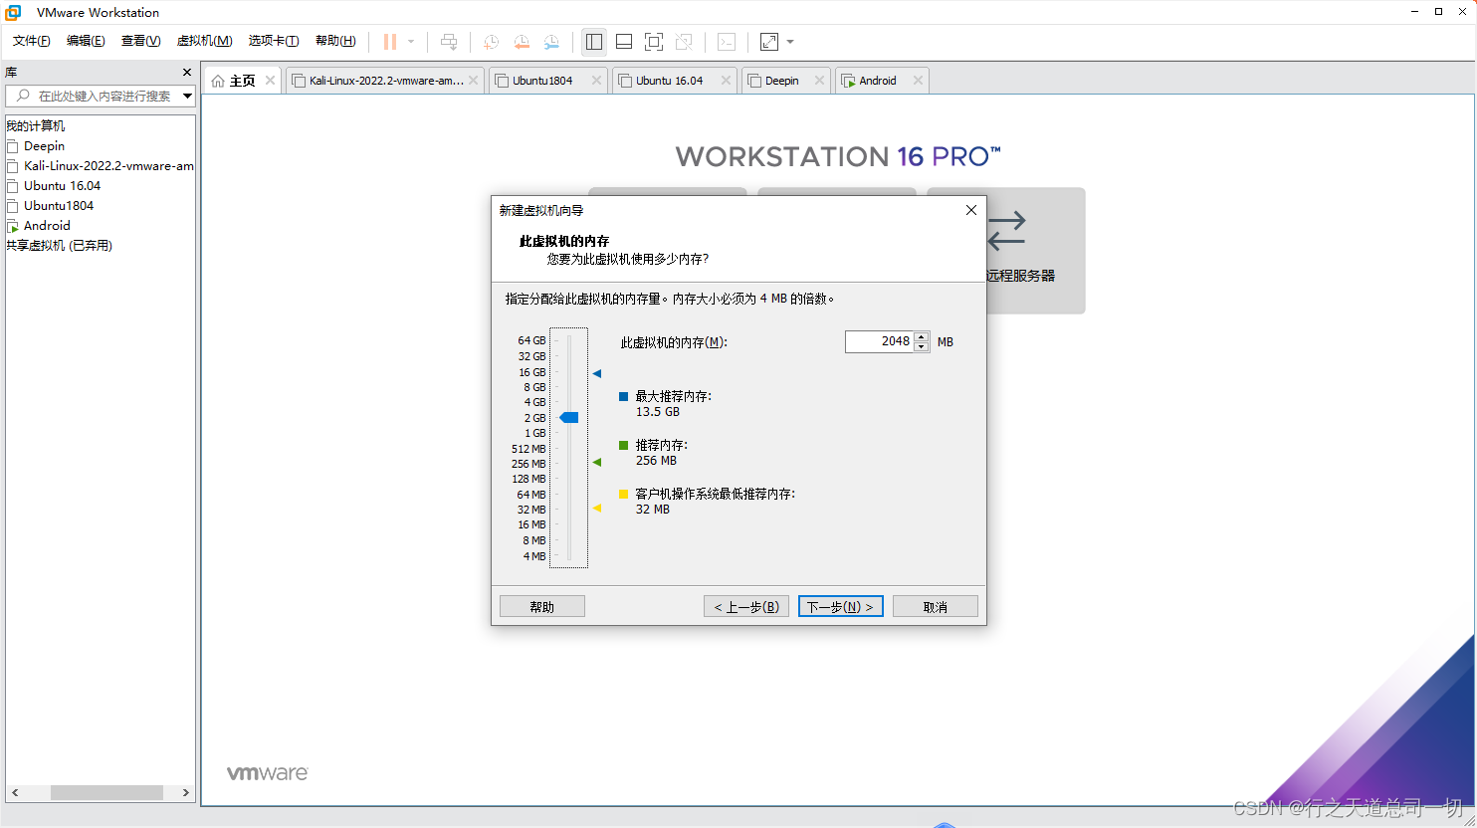Click the yellow minimum recommended memory marker

(597, 508)
